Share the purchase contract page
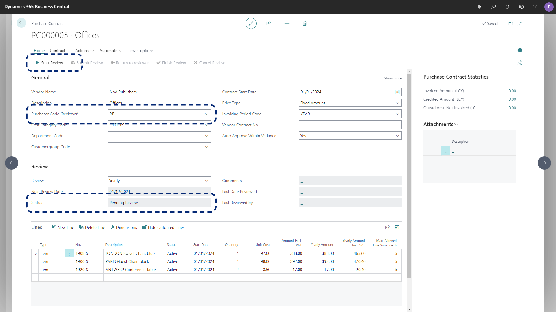556x312 pixels. 269,23
